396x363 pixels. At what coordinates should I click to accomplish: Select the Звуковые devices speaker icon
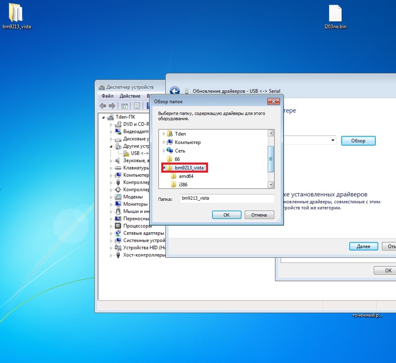click(x=118, y=160)
